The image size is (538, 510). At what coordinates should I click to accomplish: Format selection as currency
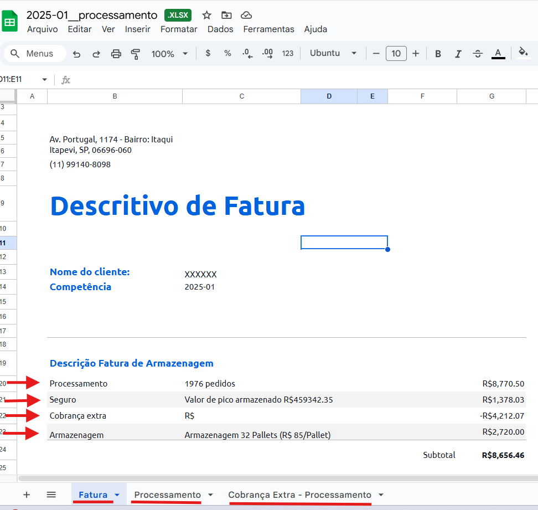(208, 53)
